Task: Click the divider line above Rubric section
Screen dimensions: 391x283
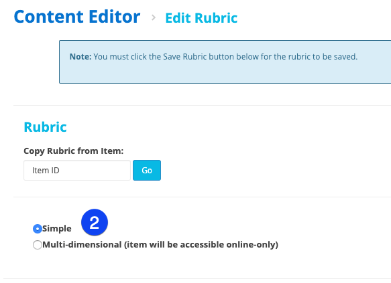Action: (x=203, y=106)
